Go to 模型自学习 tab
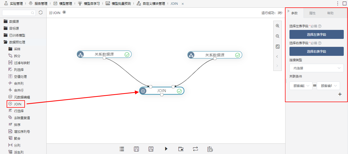348x154 pixels. pyautogui.click(x=89, y=3)
